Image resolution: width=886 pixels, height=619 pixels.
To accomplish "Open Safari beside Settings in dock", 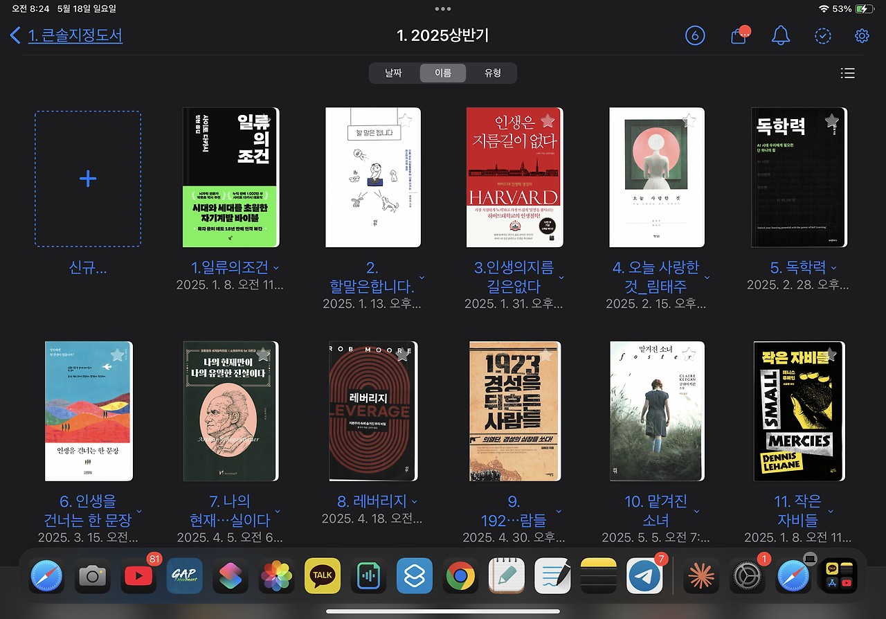I will [x=793, y=576].
